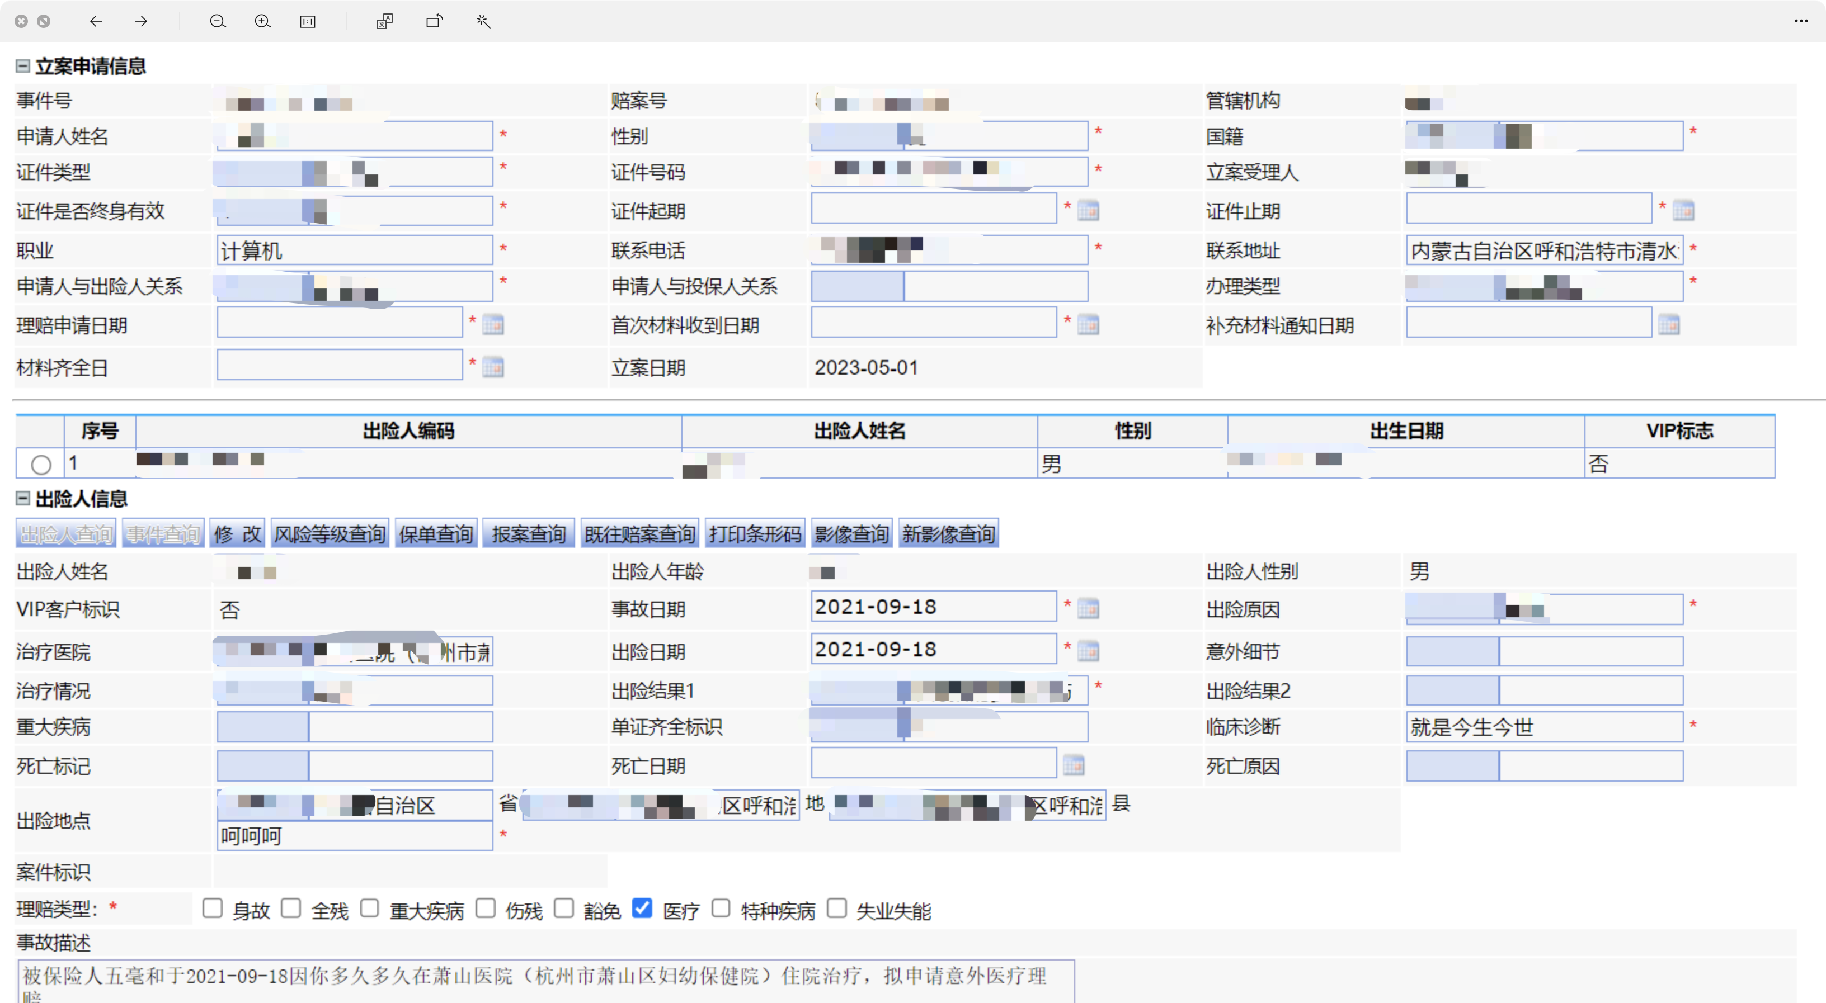
Task: Click the 临床诊断 input field
Action: click(x=1545, y=727)
